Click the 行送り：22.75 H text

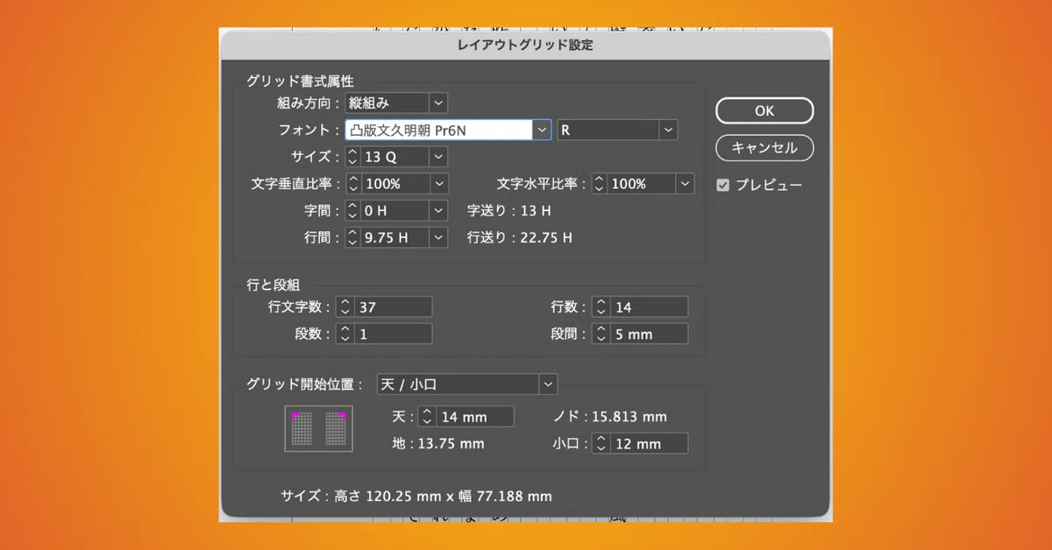click(519, 237)
